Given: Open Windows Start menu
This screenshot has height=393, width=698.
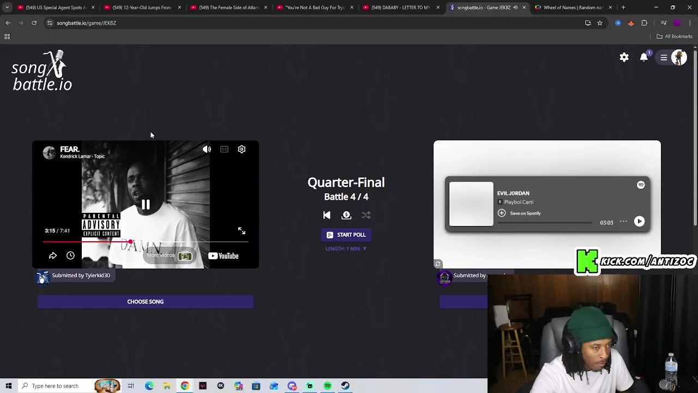Looking at the screenshot, I should pyautogui.click(x=9, y=386).
